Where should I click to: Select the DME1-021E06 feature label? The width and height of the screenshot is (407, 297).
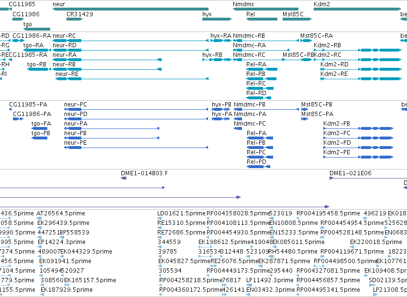(x=351, y=173)
